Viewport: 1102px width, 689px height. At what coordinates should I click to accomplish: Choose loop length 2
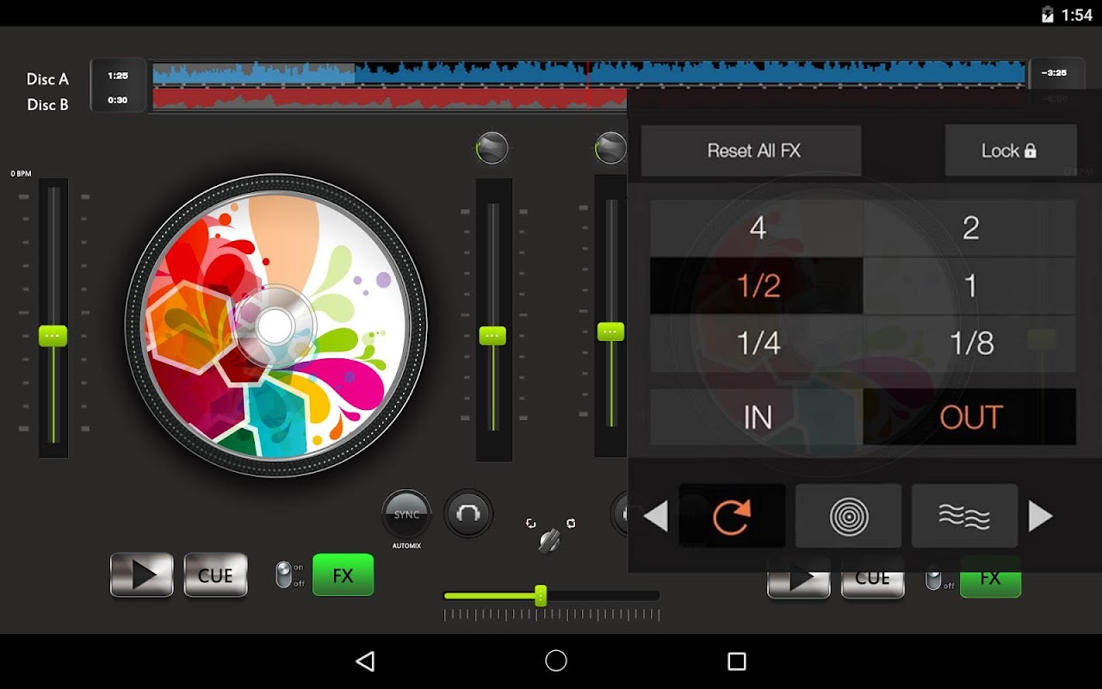[970, 228]
